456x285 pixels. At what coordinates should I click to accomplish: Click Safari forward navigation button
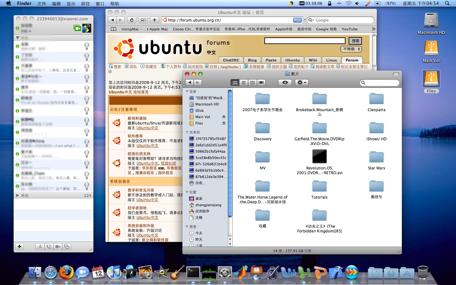(120, 20)
